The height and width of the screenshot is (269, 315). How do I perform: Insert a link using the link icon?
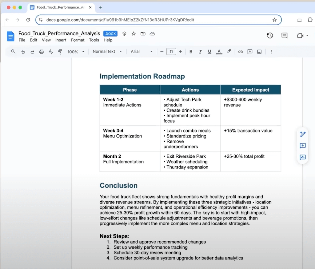coord(241,52)
